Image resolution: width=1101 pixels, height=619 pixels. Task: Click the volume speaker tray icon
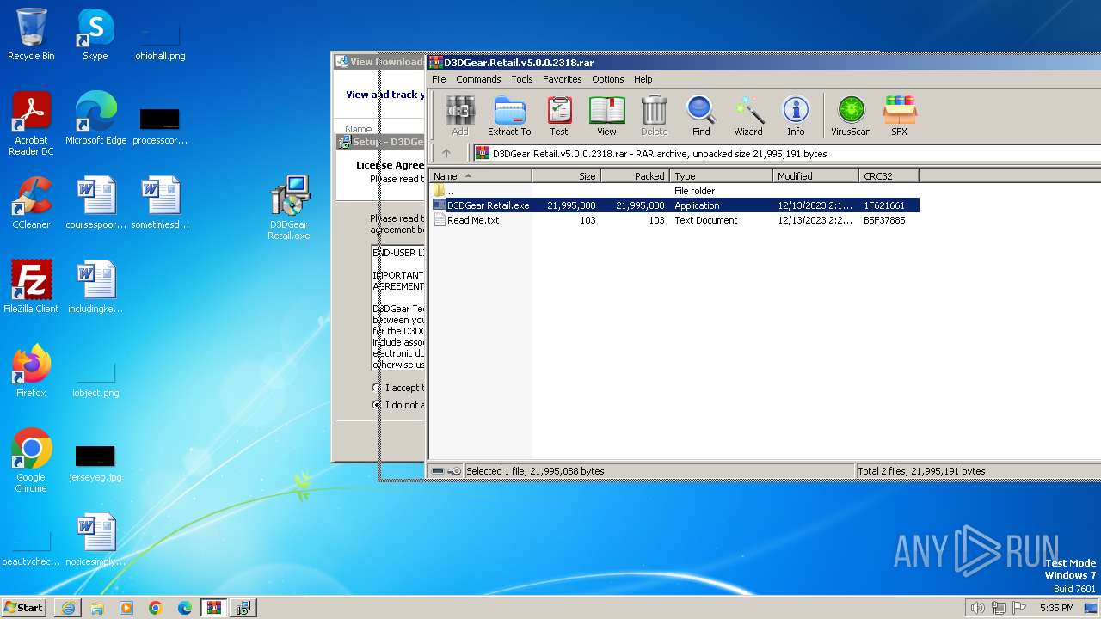[x=977, y=608]
